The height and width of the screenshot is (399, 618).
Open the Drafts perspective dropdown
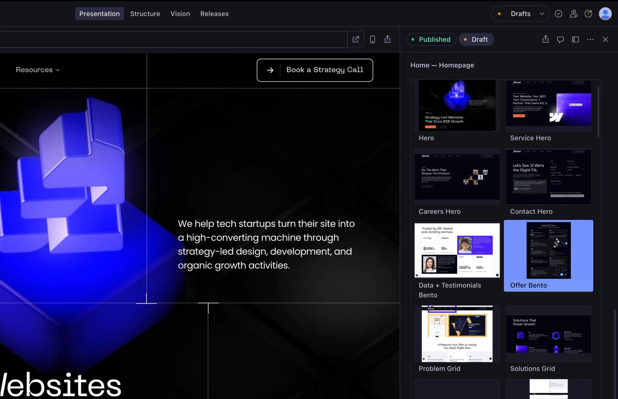click(x=520, y=14)
